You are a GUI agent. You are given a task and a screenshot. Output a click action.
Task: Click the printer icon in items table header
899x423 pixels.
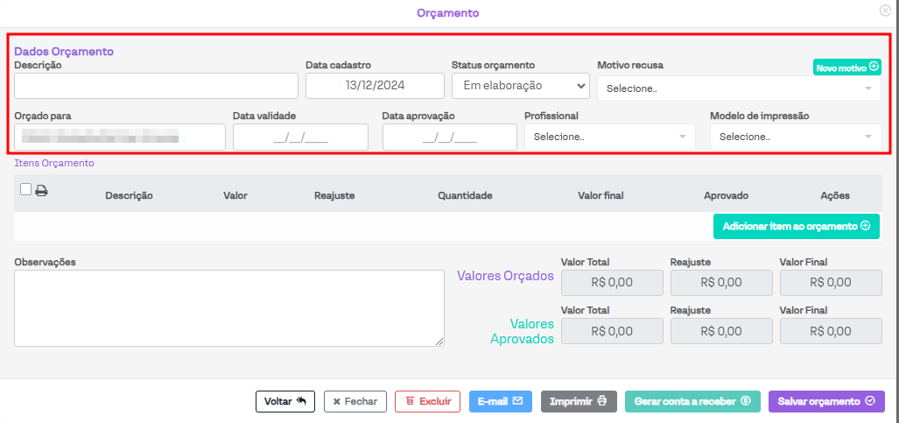point(41,190)
